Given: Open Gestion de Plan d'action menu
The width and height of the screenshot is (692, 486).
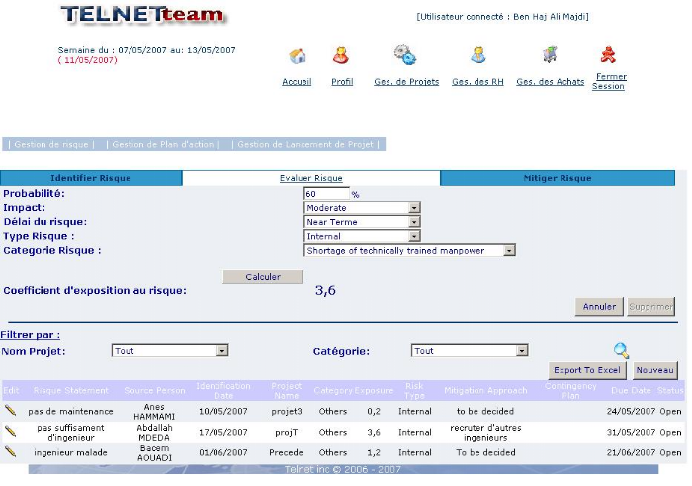Looking at the screenshot, I should click(x=162, y=144).
